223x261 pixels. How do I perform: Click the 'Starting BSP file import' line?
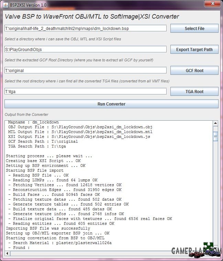click(x=35, y=170)
